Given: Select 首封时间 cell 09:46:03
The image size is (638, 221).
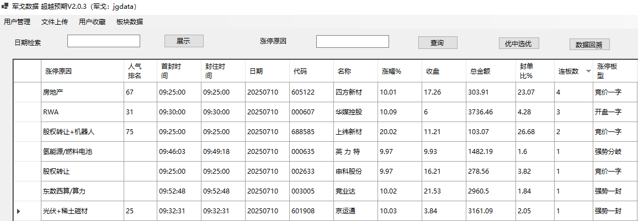Looking at the screenshot, I should tap(179, 152).
